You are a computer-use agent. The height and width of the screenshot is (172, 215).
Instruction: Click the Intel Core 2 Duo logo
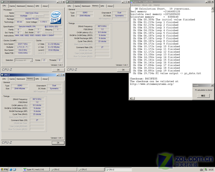[x=55, y=17]
